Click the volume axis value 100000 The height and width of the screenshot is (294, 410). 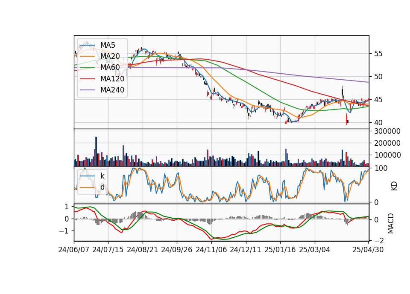coord(387,155)
